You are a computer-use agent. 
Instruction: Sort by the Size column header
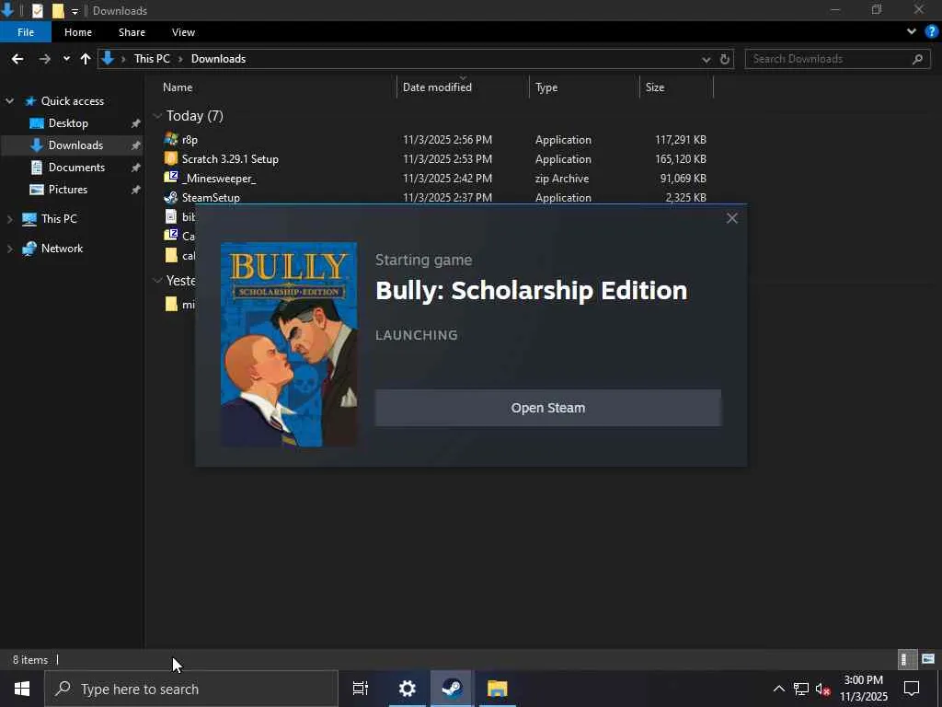click(655, 87)
